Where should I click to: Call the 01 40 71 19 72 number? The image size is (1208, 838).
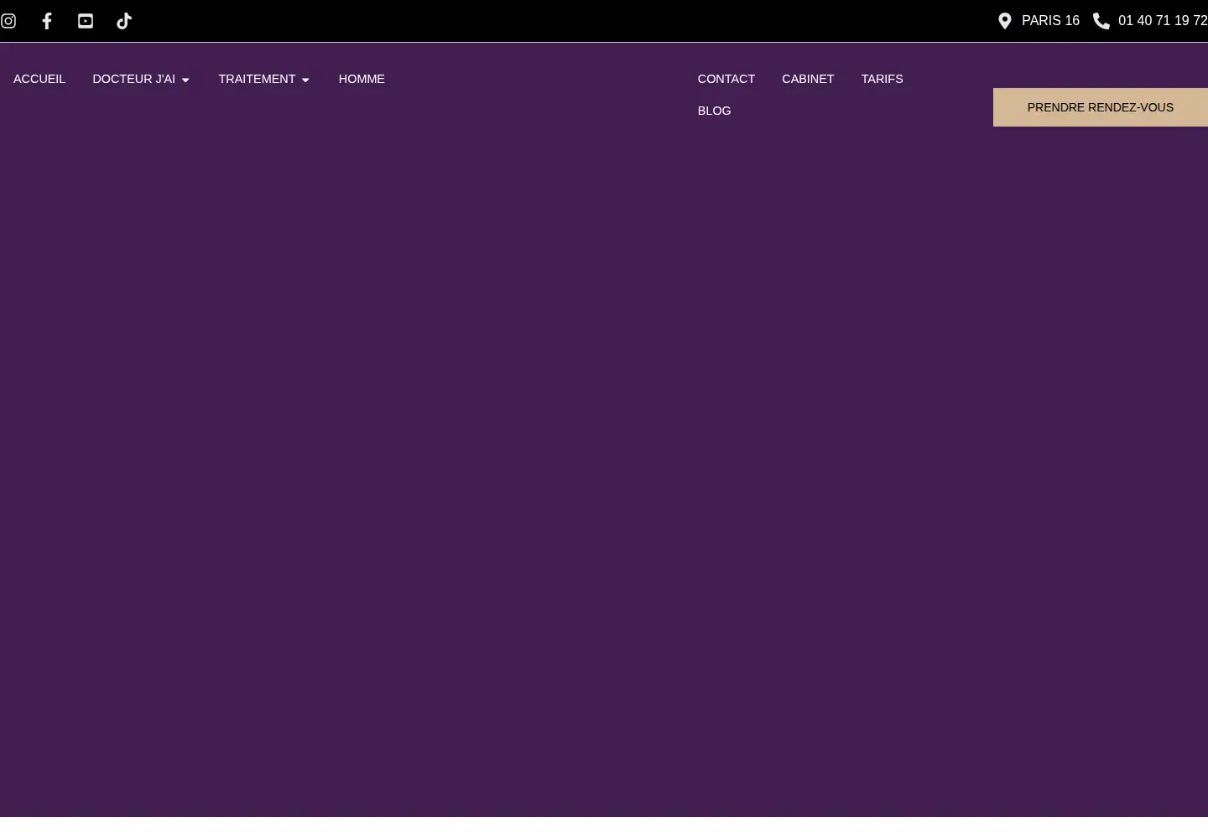click(x=1163, y=21)
